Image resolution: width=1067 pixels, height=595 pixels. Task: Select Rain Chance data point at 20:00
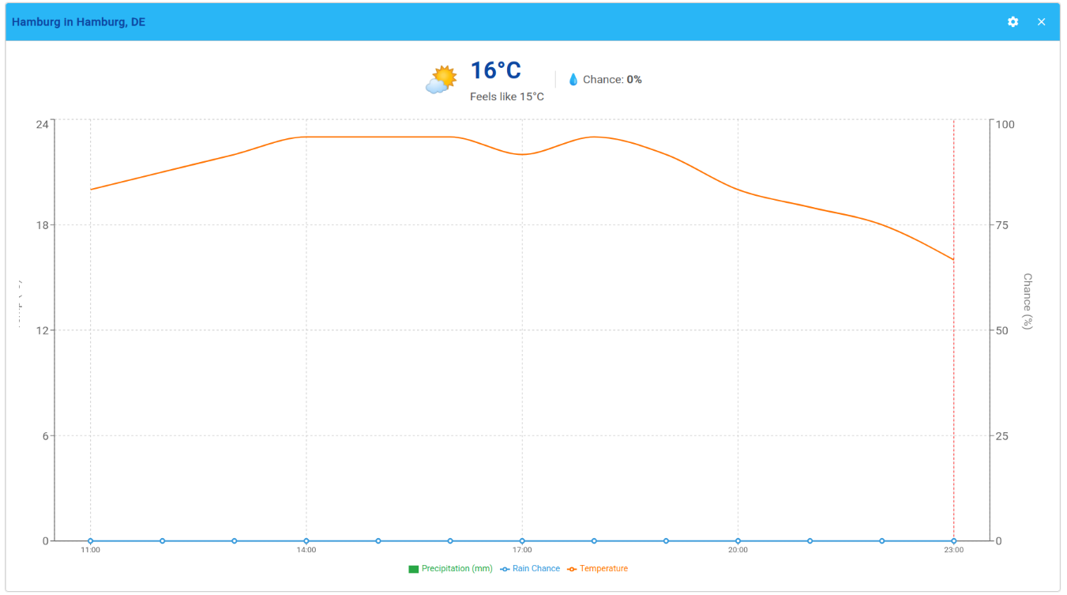tap(738, 541)
